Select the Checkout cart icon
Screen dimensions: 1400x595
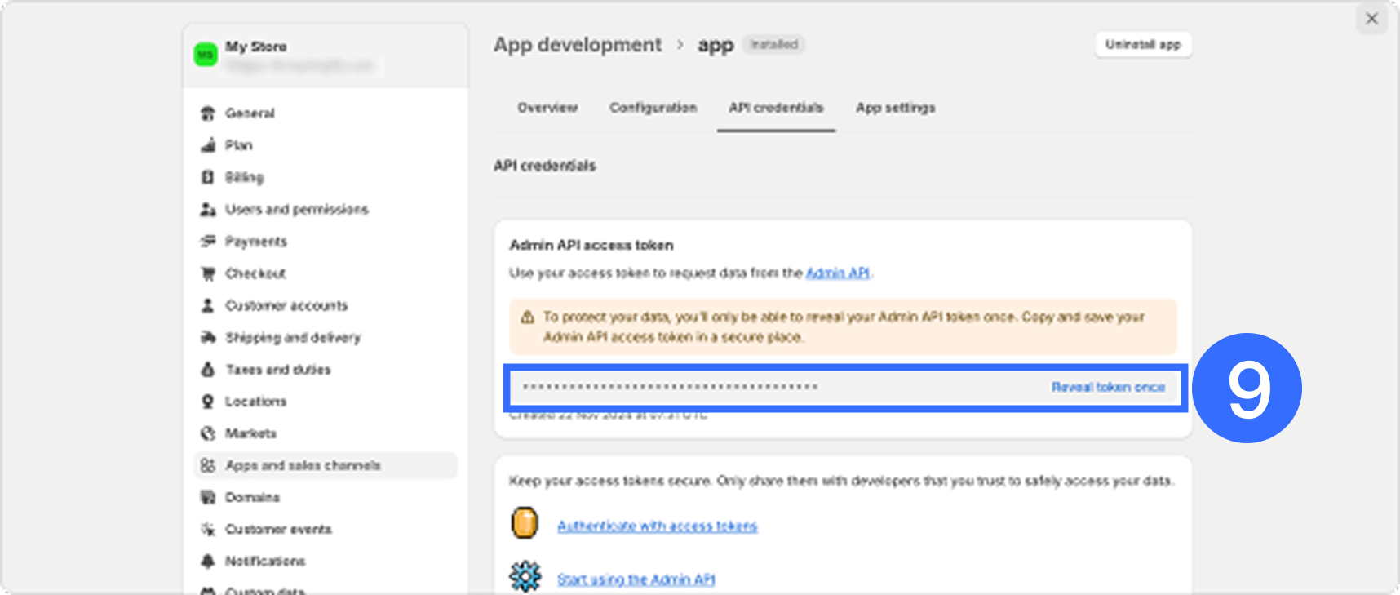pos(208,273)
